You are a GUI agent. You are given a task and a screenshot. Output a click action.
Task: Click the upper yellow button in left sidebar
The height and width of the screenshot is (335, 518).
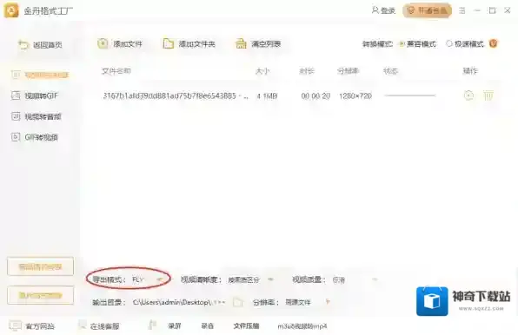[40, 266]
